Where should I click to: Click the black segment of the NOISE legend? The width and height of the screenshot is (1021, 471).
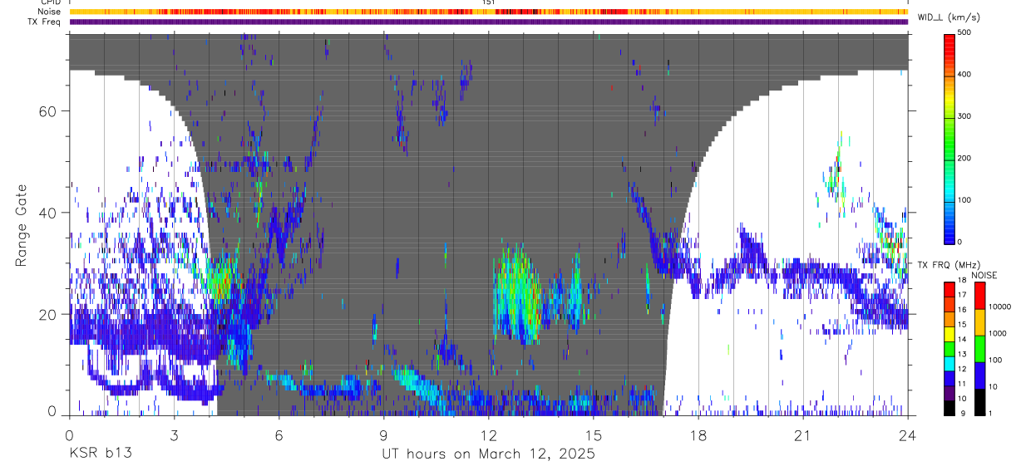[x=979, y=401]
